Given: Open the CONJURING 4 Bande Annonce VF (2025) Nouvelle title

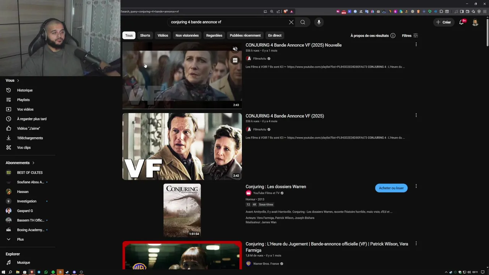Looking at the screenshot, I should pos(293,45).
